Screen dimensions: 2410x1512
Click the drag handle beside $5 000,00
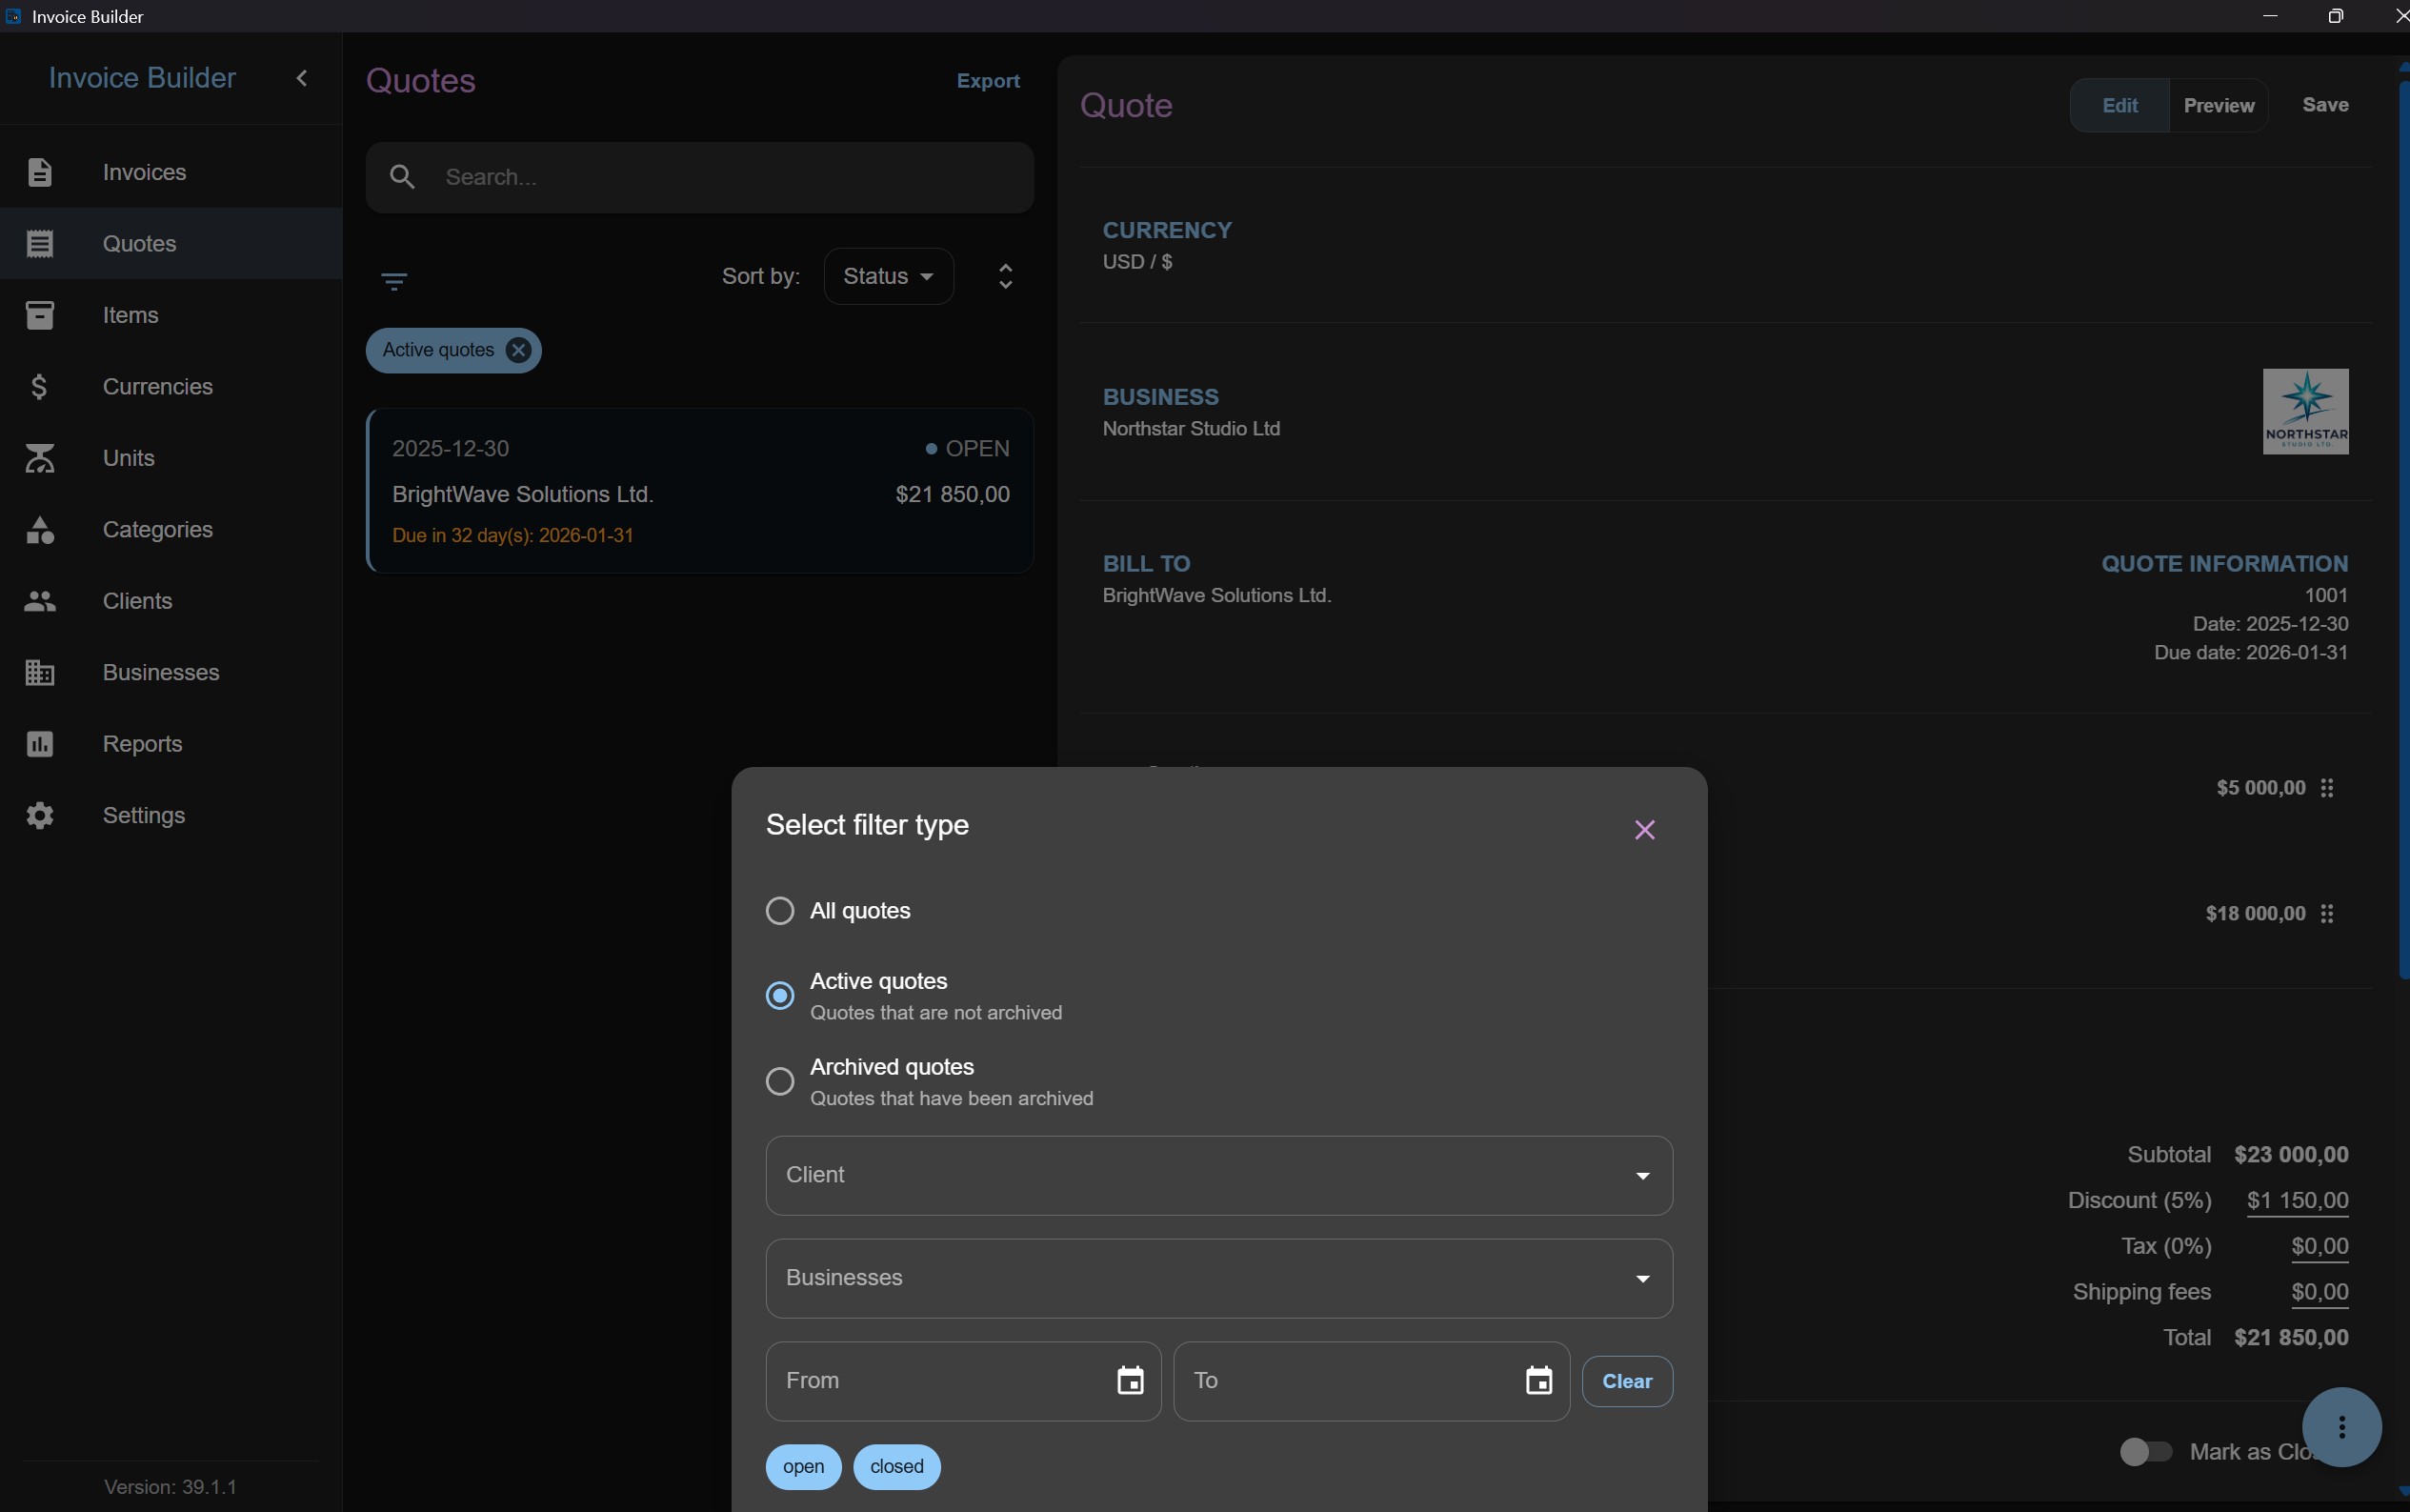pyautogui.click(x=2327, y=788)
